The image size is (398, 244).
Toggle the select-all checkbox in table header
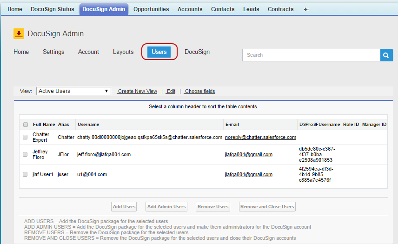click(x=26, y=125)
